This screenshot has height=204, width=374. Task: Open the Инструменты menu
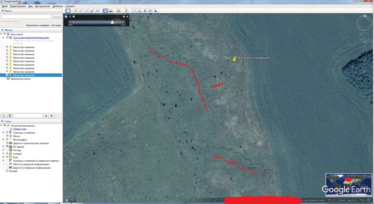tap(43, 6)
